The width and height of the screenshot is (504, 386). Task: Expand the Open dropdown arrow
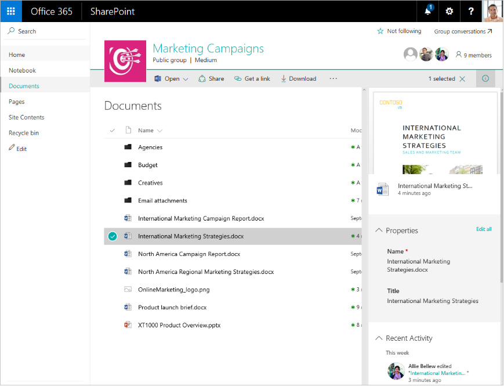pyautogui.click(x=186, y=79)
